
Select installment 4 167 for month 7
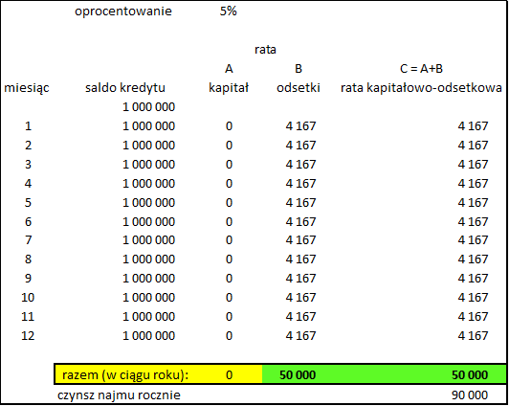pos(473,240)
